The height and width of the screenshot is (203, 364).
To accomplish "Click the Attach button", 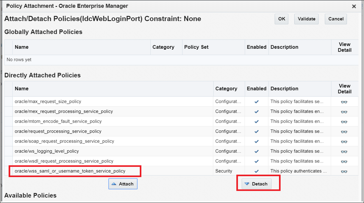I will [123, 184].
